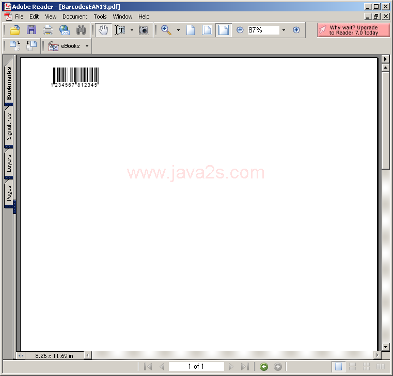Image resolution: width=393 pixels, height=376 pixels.
Task: Open a file with the folder icon
Action: point(15,30)
